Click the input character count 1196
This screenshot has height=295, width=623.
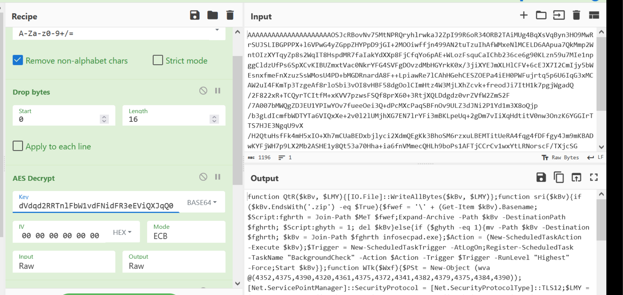260,157
